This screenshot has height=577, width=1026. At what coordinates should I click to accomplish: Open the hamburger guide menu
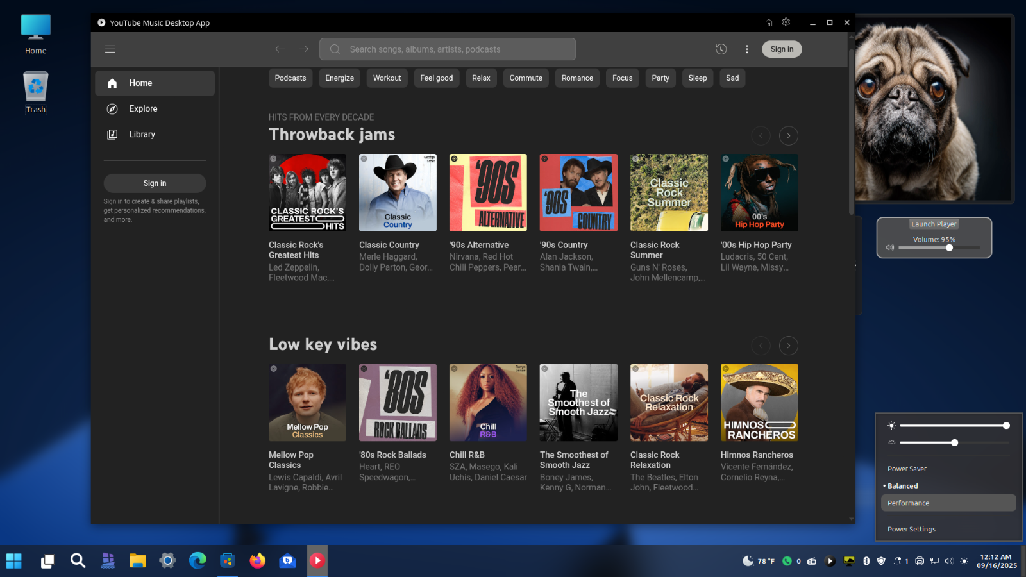[x=110, y=49]
